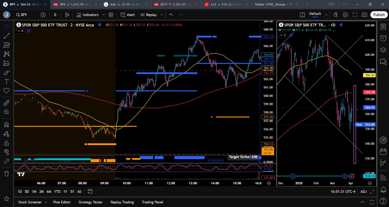Set time range to 1D
This screenshot has height=207, width=389.
(20, 191)
